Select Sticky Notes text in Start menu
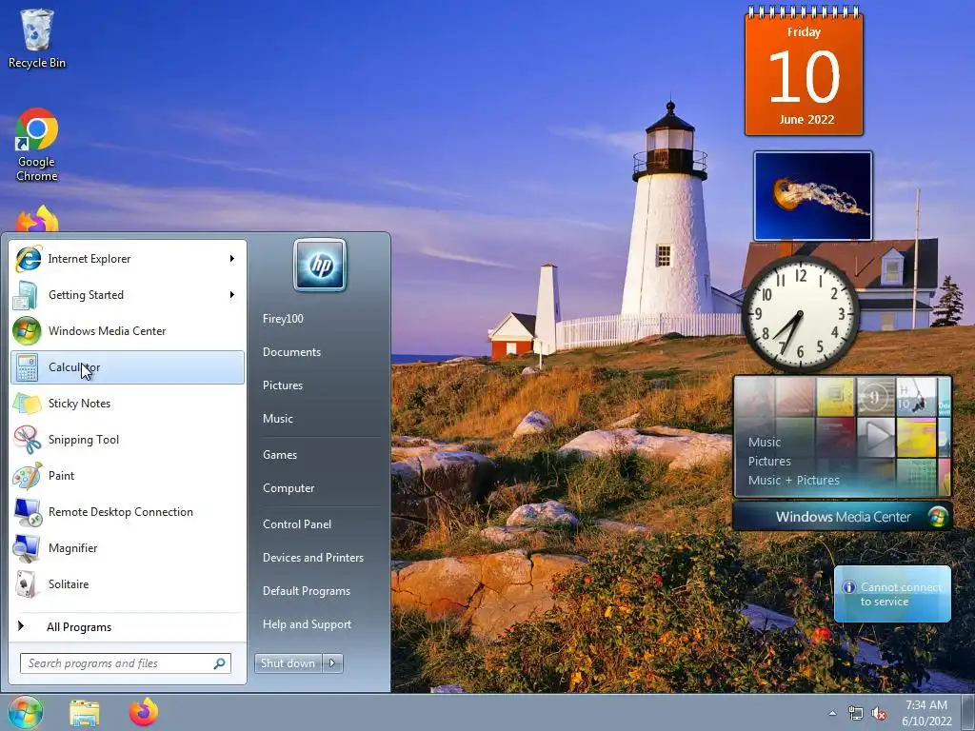This screenshot has height=731, width=975. (x=80, y=404)
